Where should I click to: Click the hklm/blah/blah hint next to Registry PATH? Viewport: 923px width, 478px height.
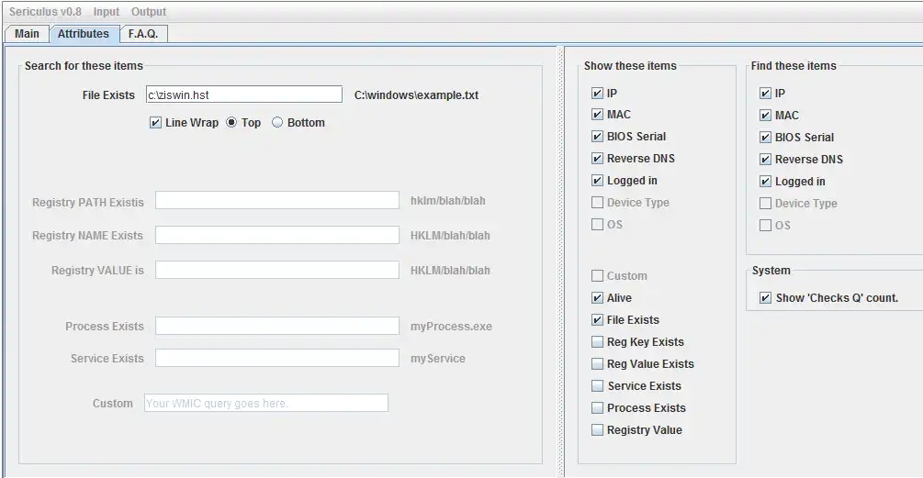[448, 201]
